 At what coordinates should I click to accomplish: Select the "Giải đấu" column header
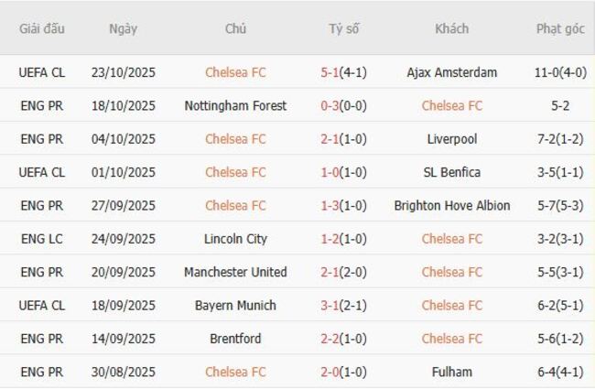(x=42, y=28)
